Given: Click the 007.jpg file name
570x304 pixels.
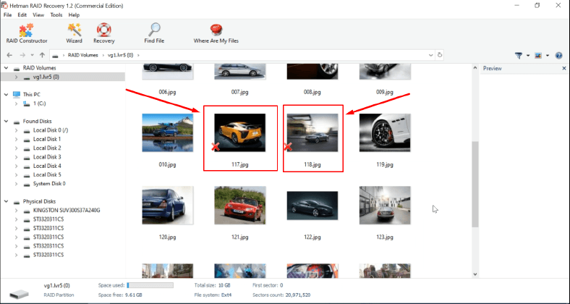Looking at the screenshot, I should (x=239, y=93).
